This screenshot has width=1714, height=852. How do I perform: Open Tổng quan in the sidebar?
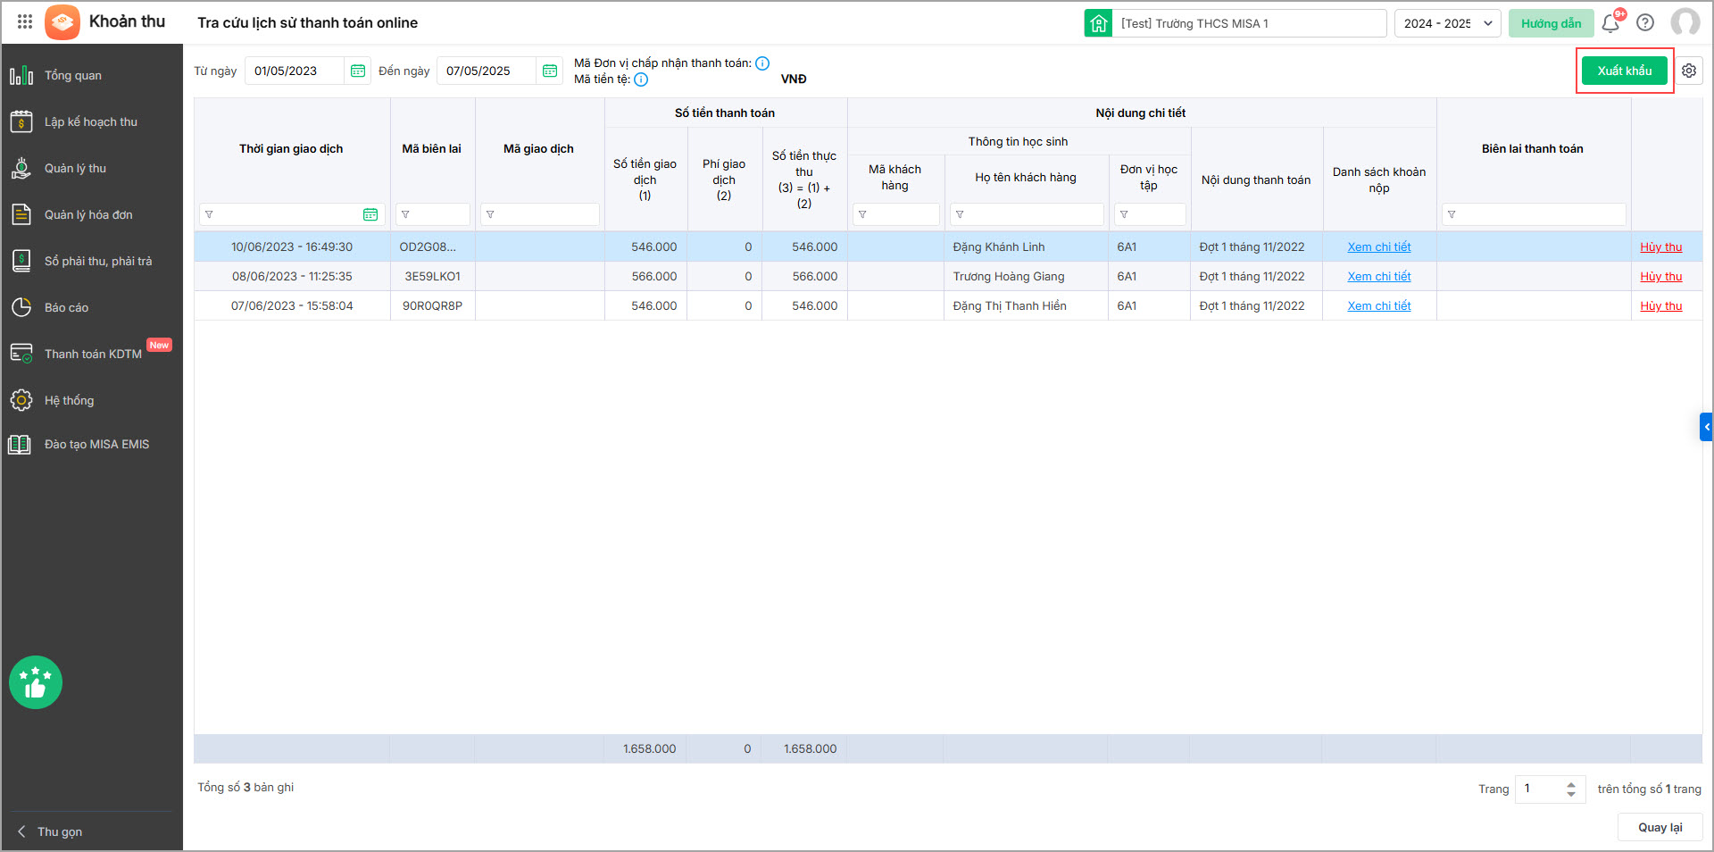click(x=73, y=76)
